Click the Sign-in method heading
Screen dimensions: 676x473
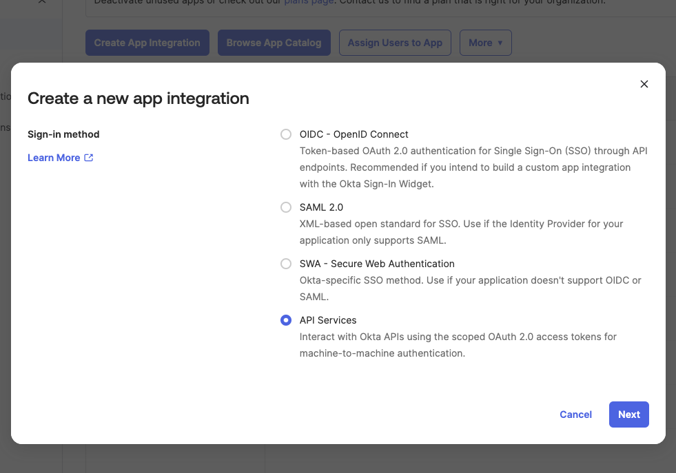point(63,134)
